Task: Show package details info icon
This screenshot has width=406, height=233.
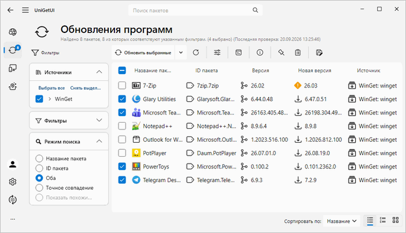Action: click(260, 53)
